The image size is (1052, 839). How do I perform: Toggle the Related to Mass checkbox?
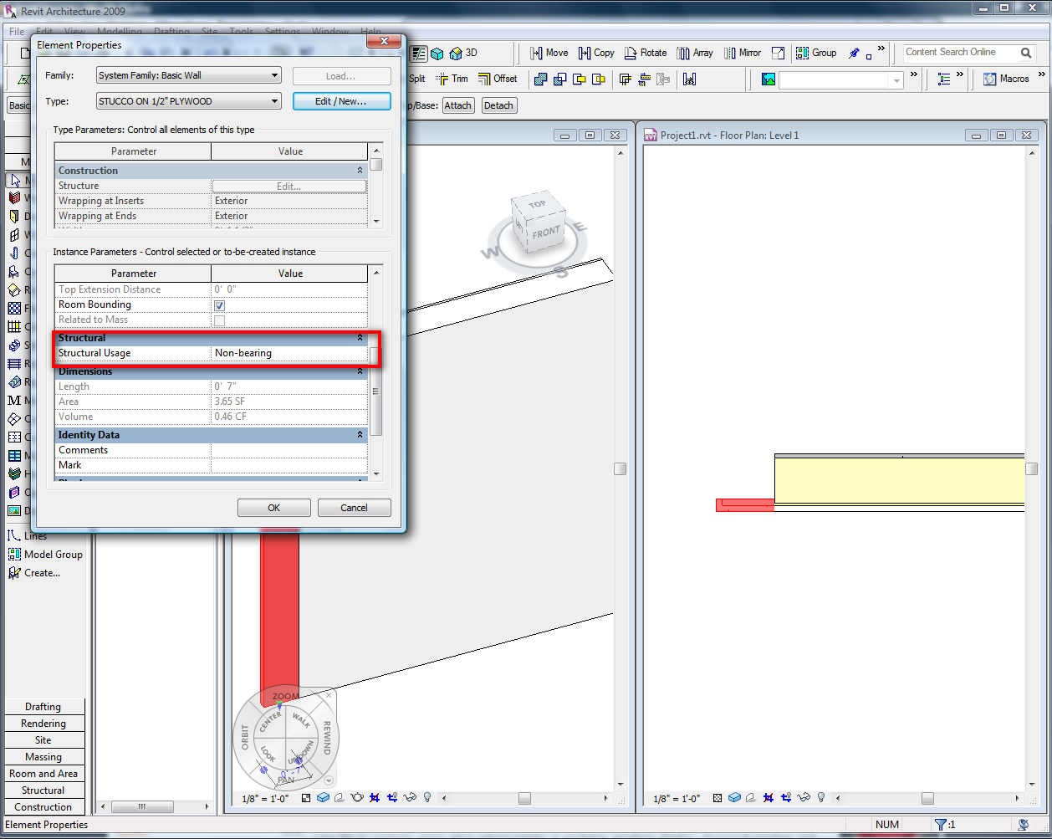[219, 320]
